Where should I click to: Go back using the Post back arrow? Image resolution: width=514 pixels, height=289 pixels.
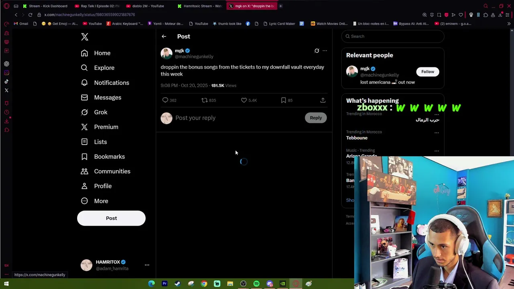(164, 37)
